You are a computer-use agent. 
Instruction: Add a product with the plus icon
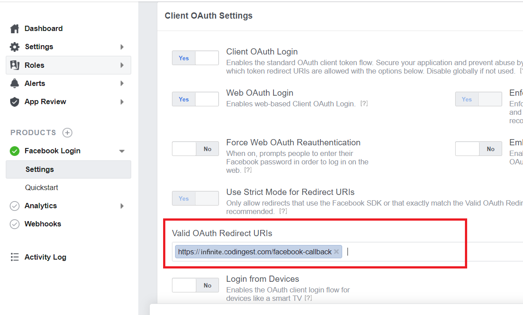[x=67, y=132]
